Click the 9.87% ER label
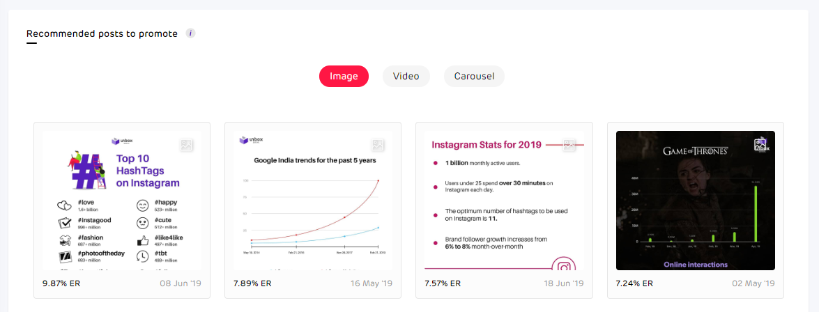This screenshot has height=312, width=819. pos(62,284)
